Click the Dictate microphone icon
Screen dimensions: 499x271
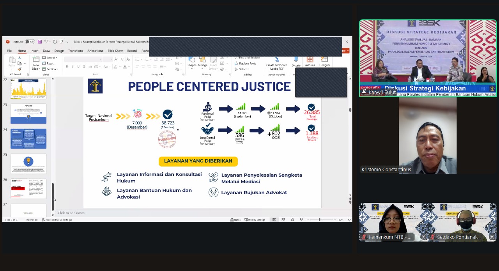coord(296,61)
